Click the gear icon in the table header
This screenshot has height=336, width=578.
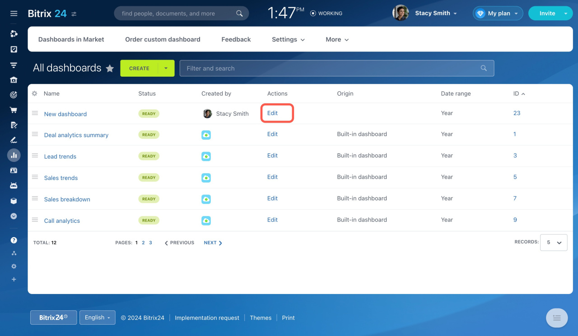tap(34, 93)
